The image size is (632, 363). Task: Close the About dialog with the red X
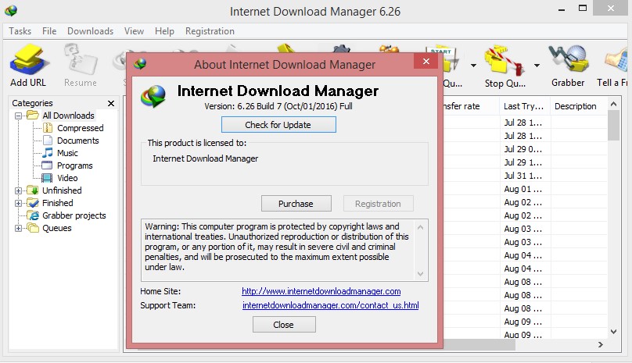426,61
